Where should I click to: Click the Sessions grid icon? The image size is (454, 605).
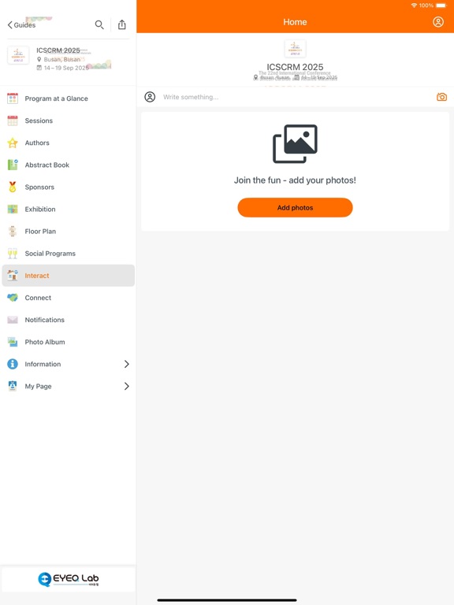(13, 121)
